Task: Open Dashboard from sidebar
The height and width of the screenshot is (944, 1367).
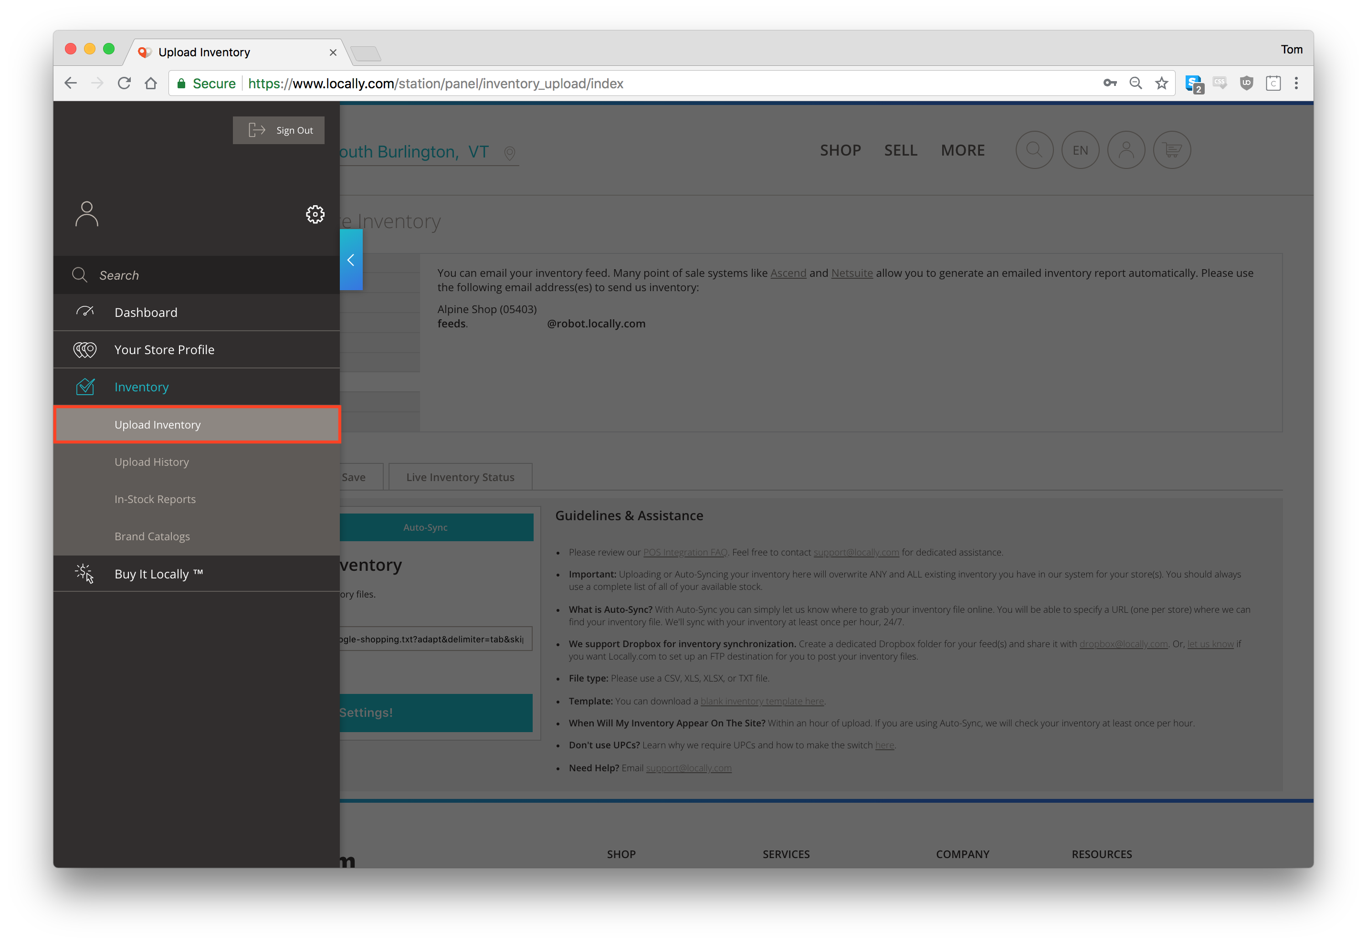Action: click(x=146, y=312)
